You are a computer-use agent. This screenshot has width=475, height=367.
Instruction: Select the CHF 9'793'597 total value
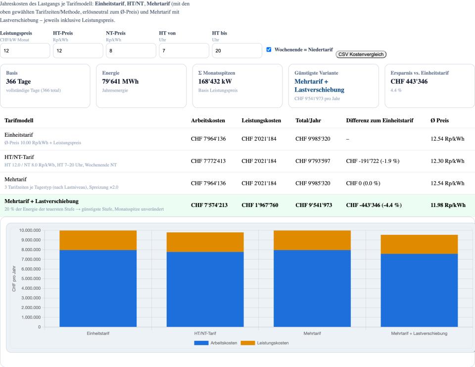(x=313, y=161)
